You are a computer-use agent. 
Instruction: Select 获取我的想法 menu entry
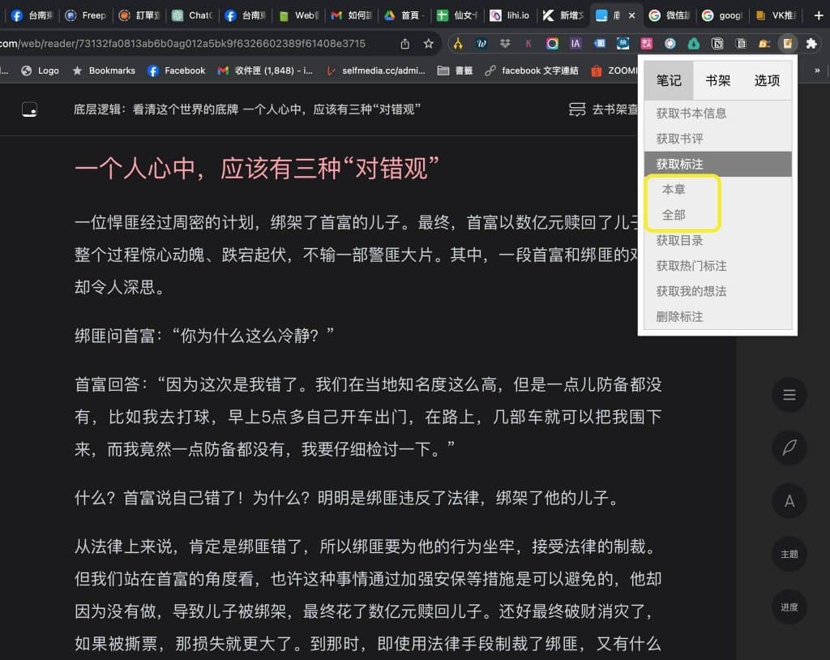pos(718,291)
